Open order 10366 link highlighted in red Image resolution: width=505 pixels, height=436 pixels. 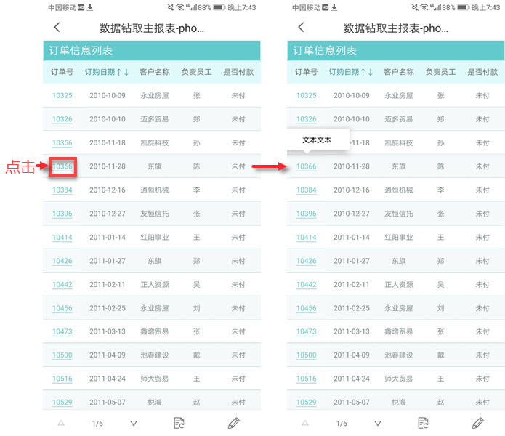62,166
